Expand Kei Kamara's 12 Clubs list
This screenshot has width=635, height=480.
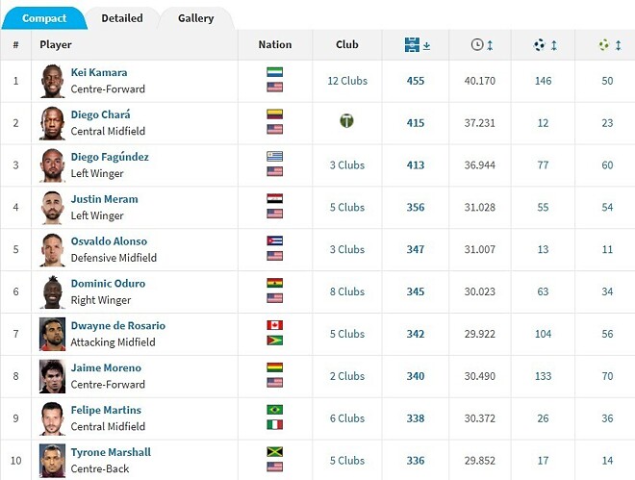click(x=347, y=81)
